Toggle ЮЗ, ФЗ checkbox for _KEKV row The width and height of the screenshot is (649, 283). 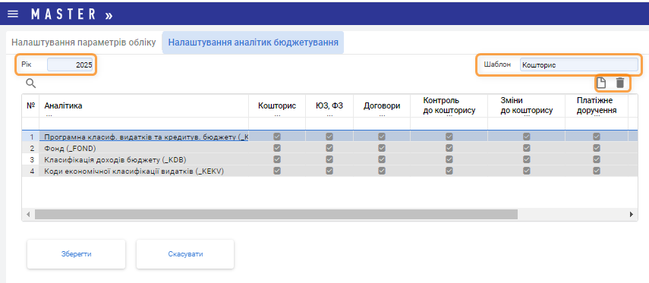(329, 171)
